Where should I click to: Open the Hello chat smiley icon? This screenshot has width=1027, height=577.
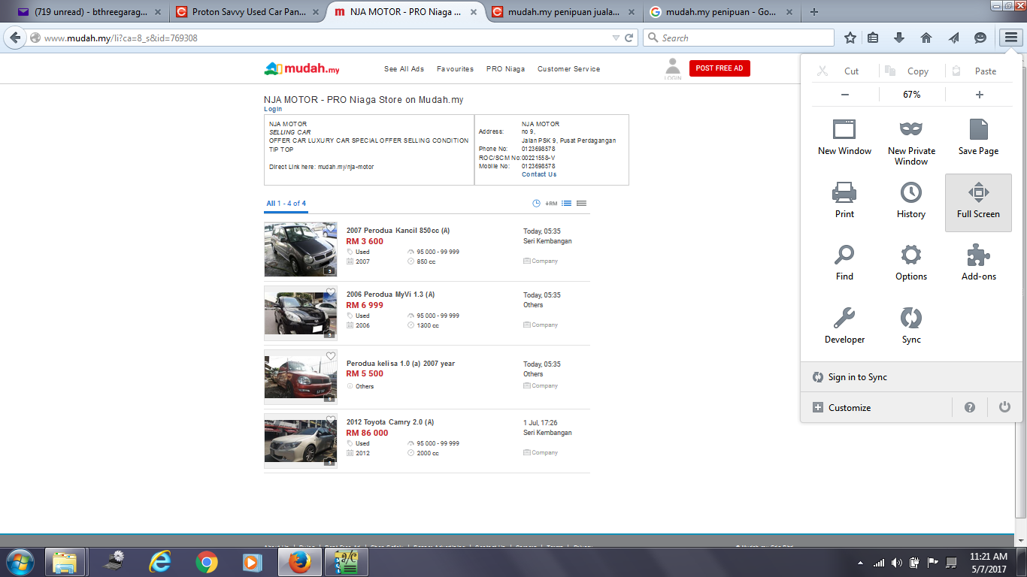coord(980,38)
